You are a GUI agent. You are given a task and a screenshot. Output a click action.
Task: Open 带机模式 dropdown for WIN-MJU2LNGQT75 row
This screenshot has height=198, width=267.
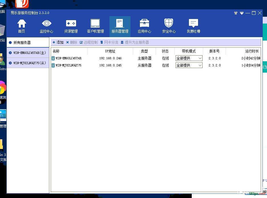(189, 65)
